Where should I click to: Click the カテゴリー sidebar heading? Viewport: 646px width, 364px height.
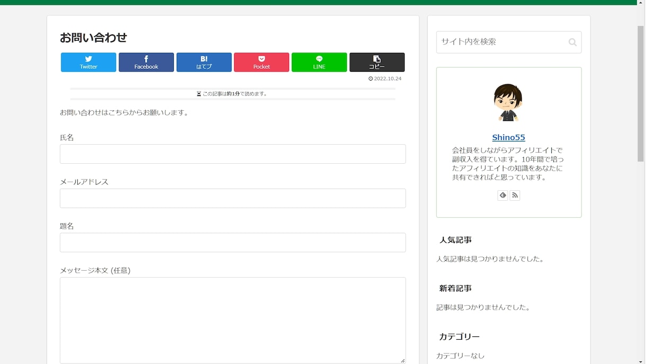460,336
